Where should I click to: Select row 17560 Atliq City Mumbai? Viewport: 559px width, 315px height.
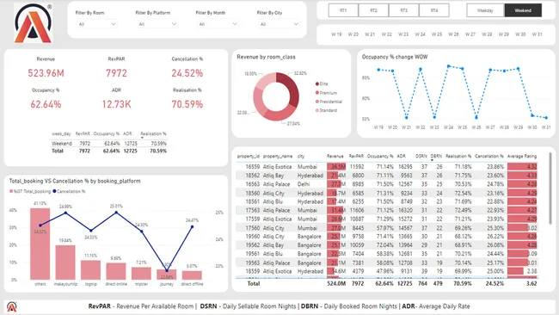387,228
